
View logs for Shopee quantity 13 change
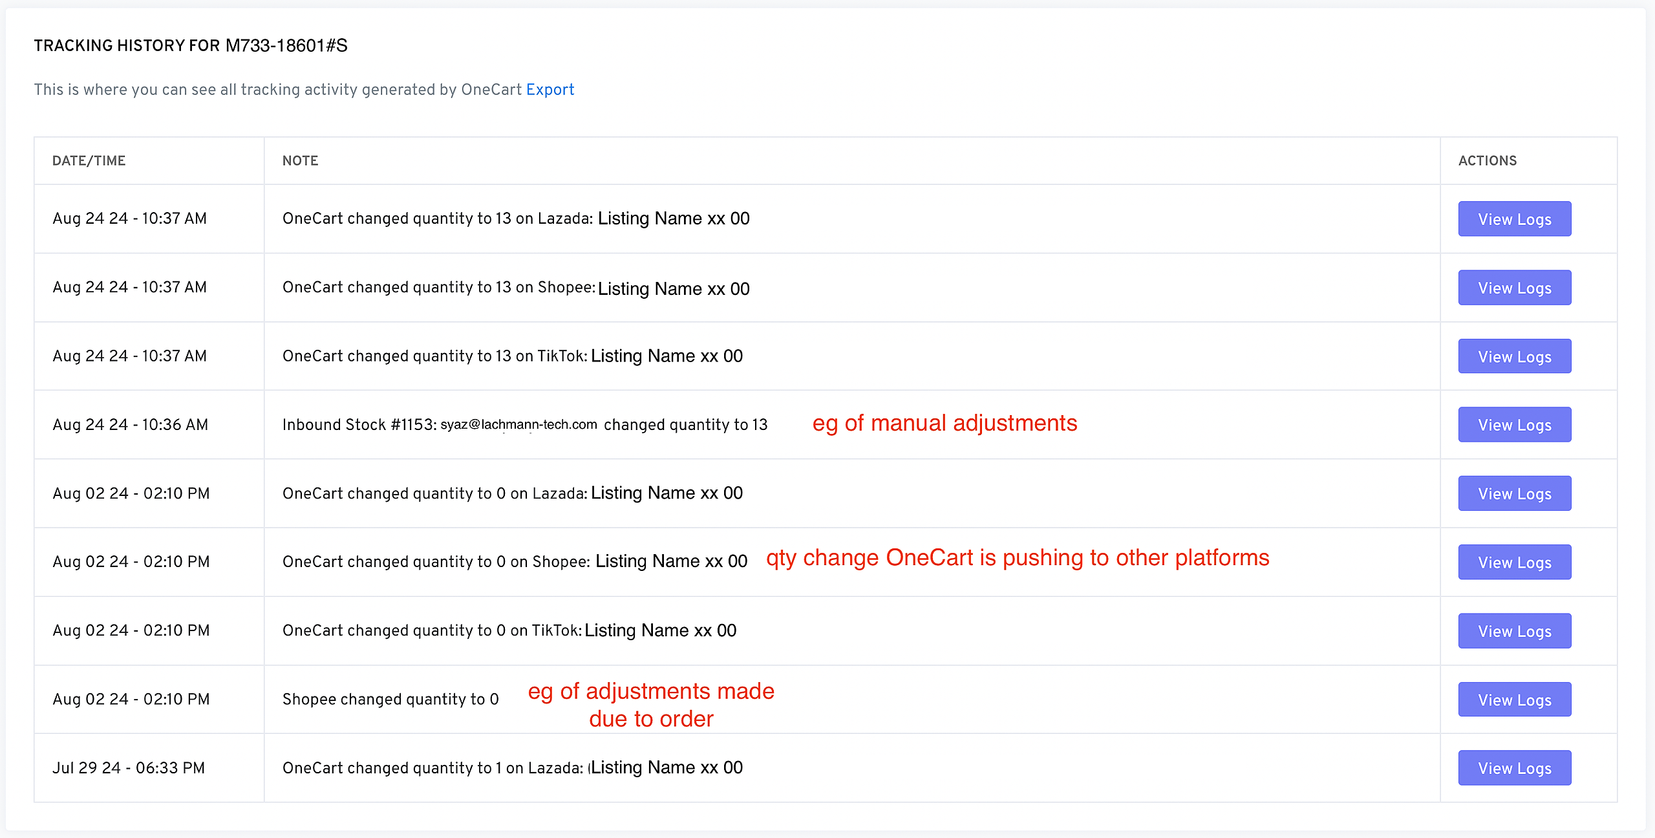[1514, 288]
